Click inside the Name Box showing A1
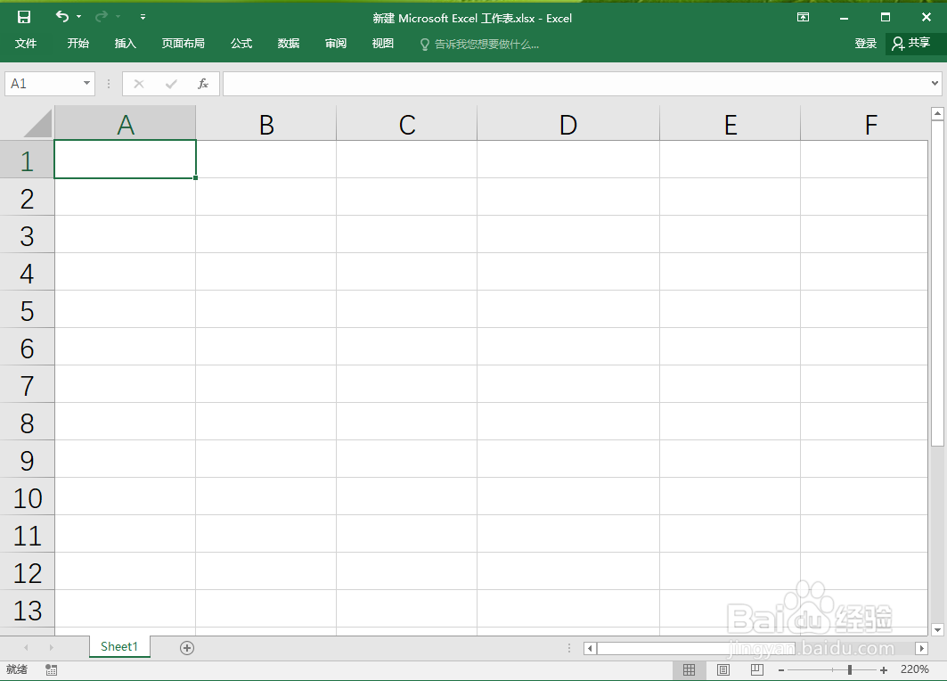 pos(42,84)
